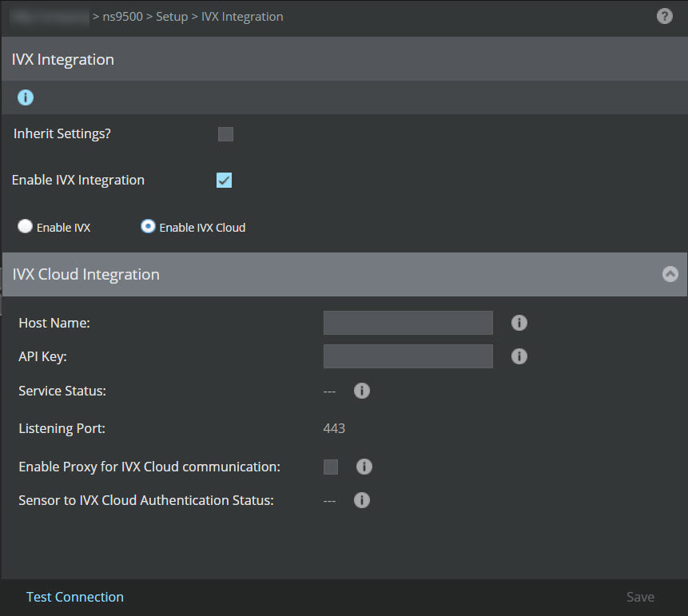The image size is (688, 616).
Task: Collapse the IVX Cloud Integration section
Action: (670, 274)
